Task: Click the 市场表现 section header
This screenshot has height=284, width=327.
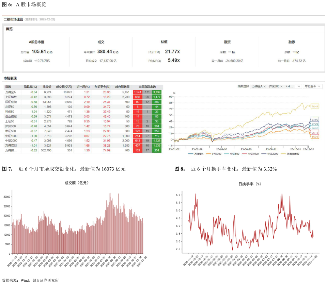Action: click(10, 78)
